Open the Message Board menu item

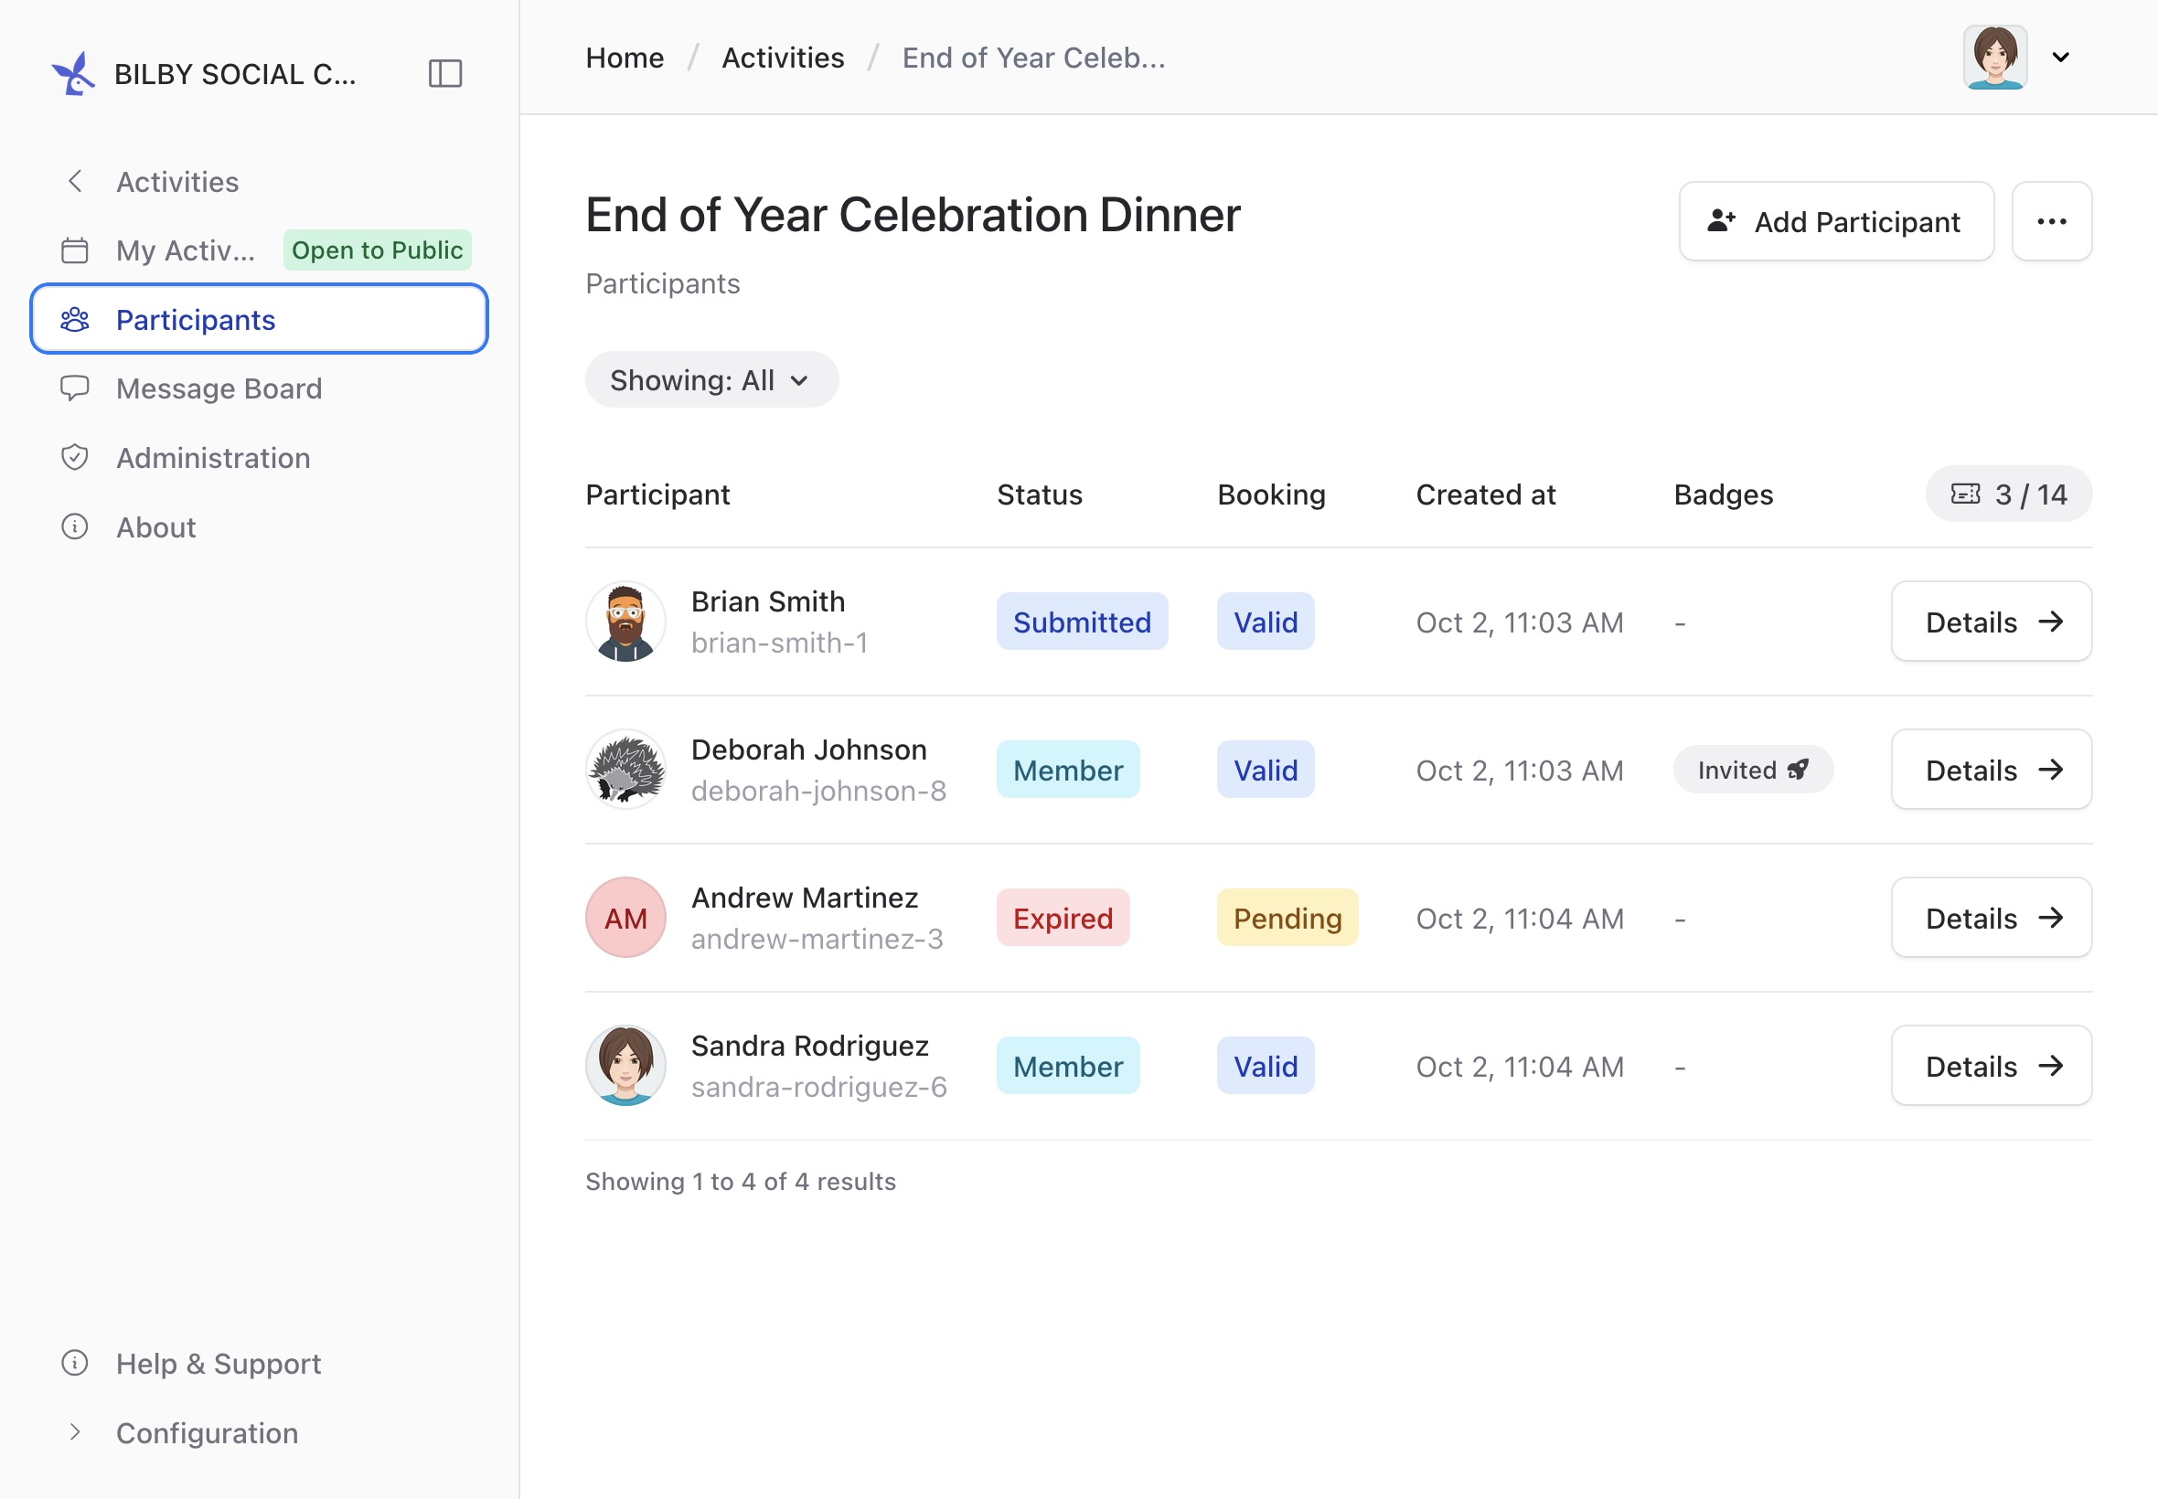pos(260,388)
